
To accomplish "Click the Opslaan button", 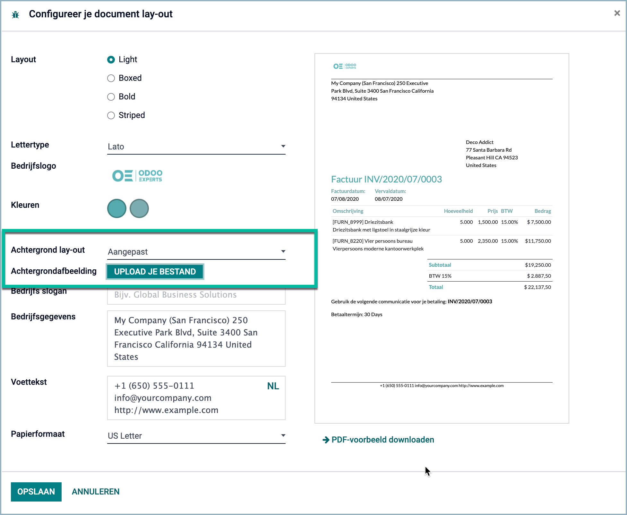I will click(36, 492).
